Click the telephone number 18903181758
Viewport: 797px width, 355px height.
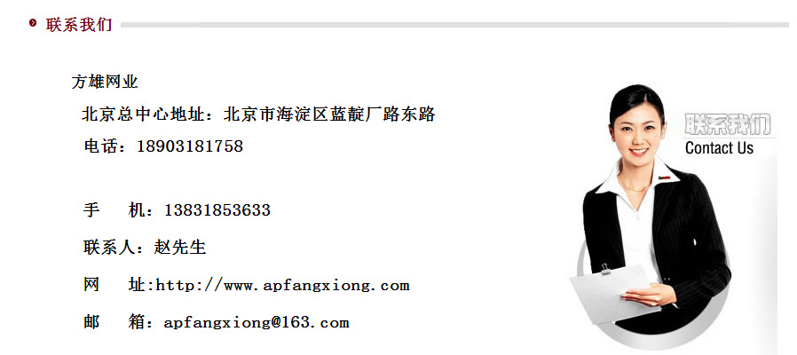coord(190,146)
